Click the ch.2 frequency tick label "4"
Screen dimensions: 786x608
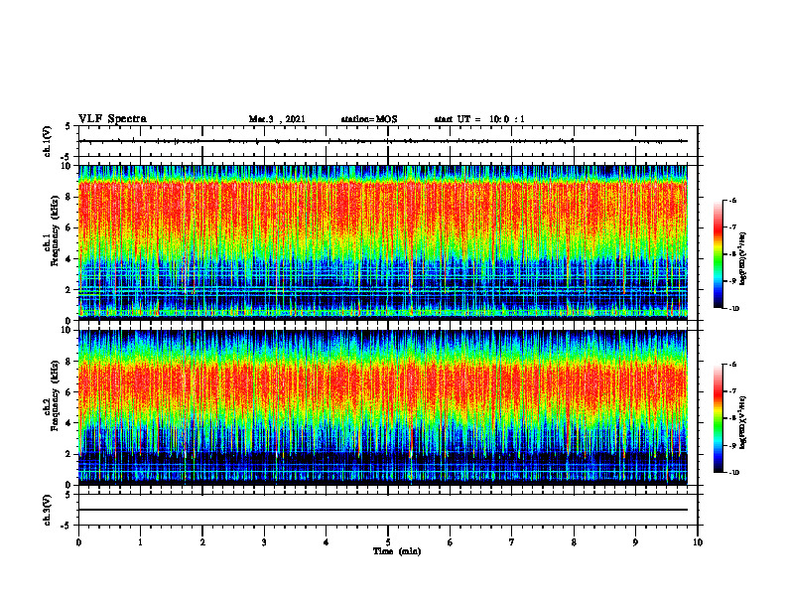69,423
